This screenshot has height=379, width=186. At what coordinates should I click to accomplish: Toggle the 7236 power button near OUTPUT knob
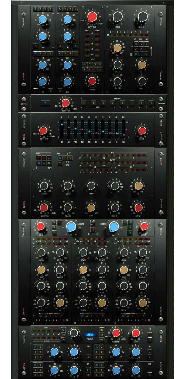tap(130, 222)
